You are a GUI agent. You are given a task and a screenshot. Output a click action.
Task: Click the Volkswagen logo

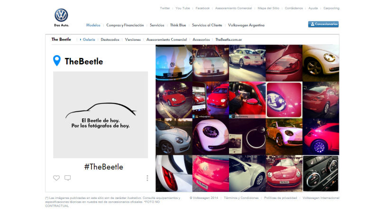[x=61, y=15]
